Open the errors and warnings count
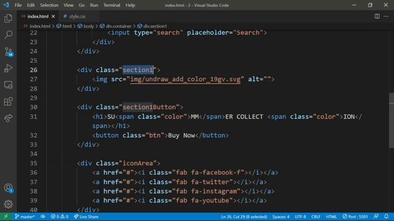This screenshot has width=394, height=221. (59, 217)
